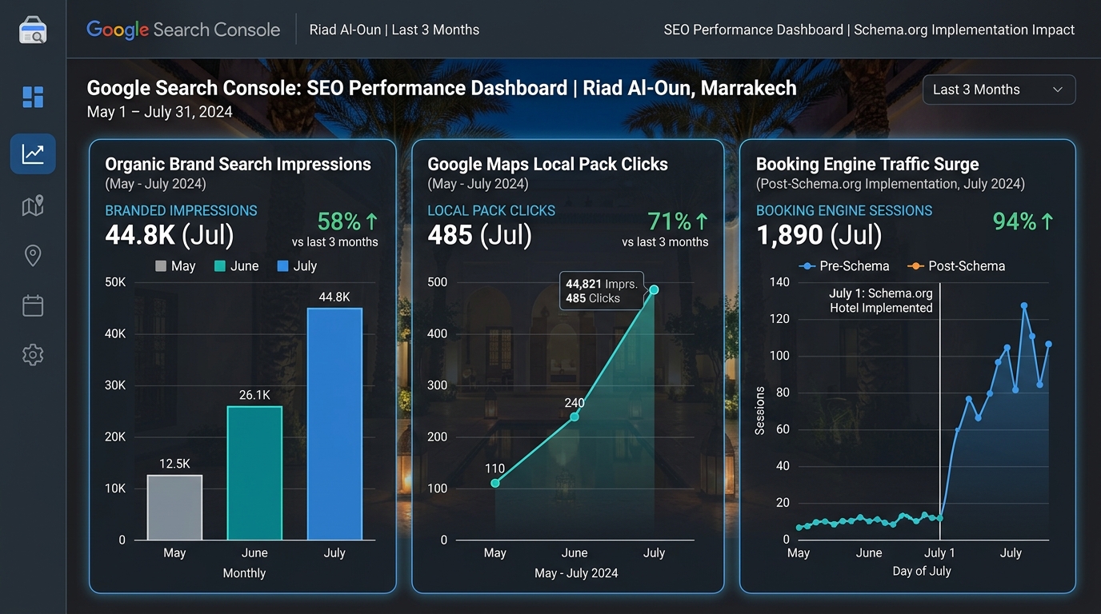Click the "Organic Brand Search Impressions" card title
This screenshot has height=614, width=1101.
pos(238,165)
